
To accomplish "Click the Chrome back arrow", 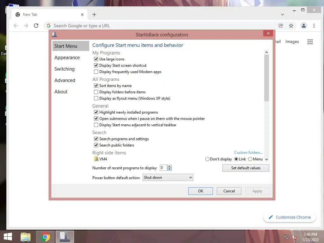I will [x=16, y=26].
